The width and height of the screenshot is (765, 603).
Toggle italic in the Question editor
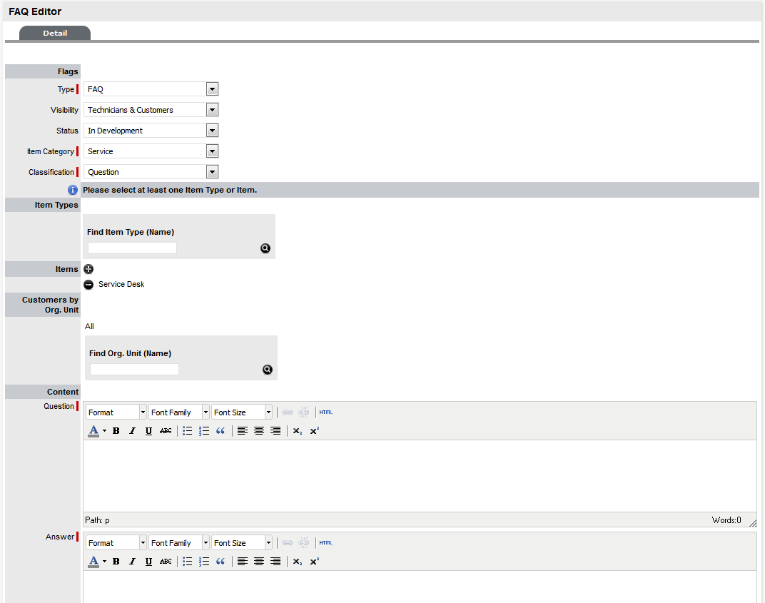tap(132, 431)
